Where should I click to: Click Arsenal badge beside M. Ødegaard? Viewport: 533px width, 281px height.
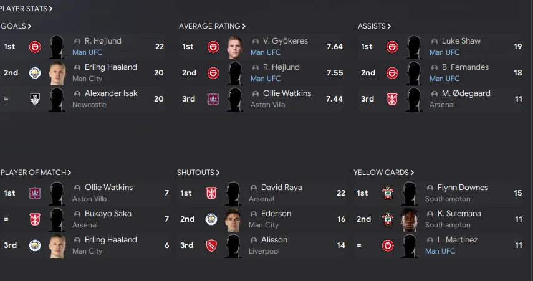tap(392, 99)
